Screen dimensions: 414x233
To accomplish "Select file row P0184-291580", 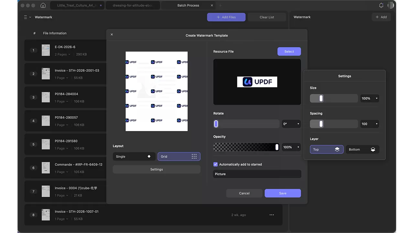I will (66, 144).
